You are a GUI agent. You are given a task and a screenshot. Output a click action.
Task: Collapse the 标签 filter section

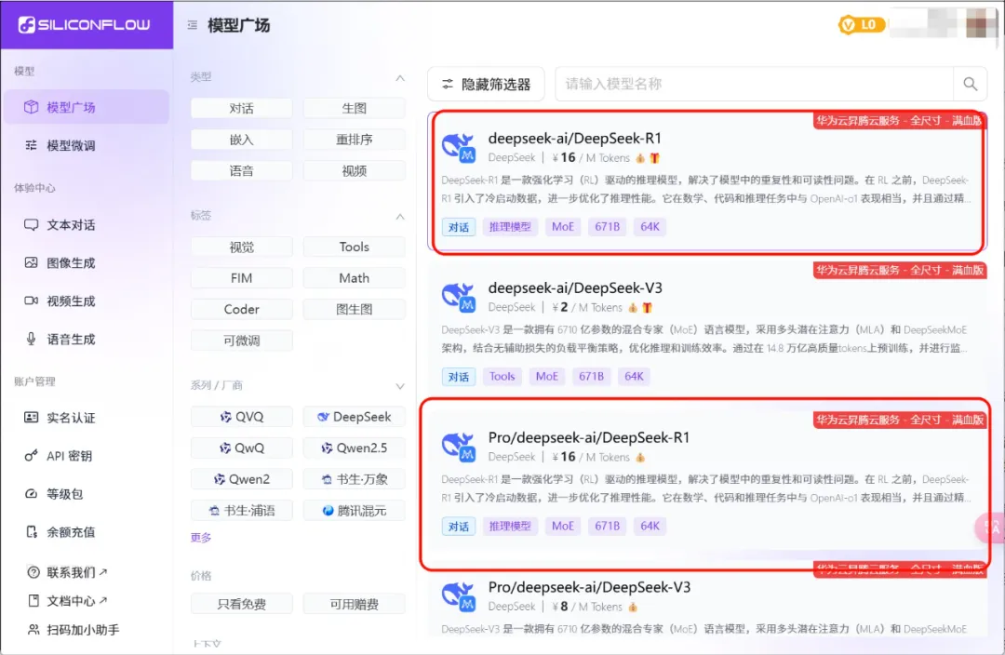coord(400,216)
